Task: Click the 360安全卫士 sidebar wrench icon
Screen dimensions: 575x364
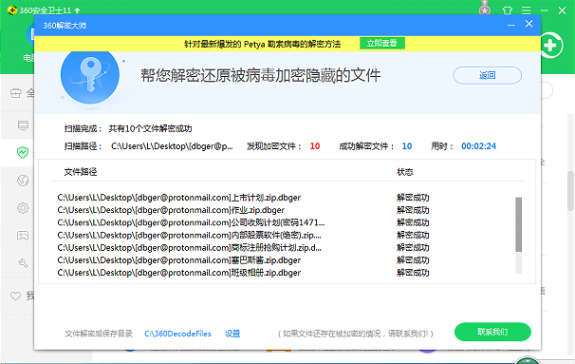Action: (23, 263)
